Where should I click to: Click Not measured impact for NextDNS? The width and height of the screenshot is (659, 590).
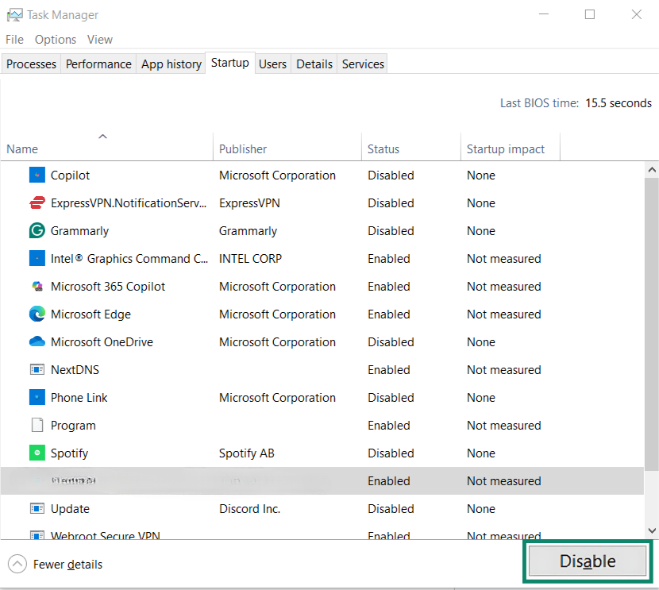(504, 370)
